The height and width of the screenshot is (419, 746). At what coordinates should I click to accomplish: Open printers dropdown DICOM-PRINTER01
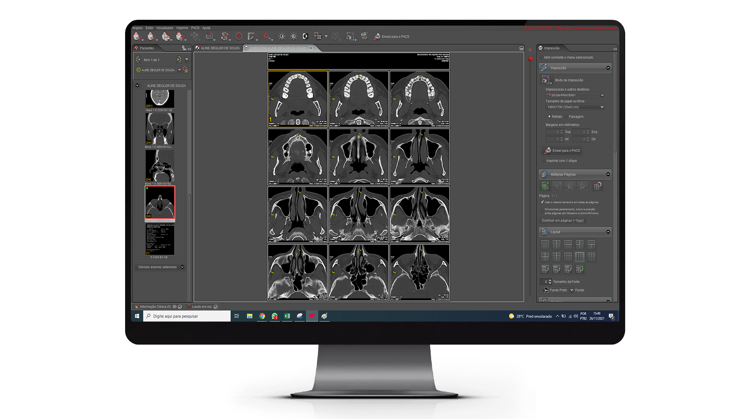(575, 95)
